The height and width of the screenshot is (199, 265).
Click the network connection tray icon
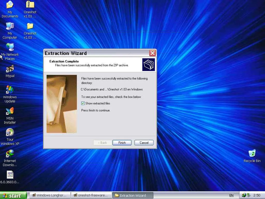tap(244, 195)
